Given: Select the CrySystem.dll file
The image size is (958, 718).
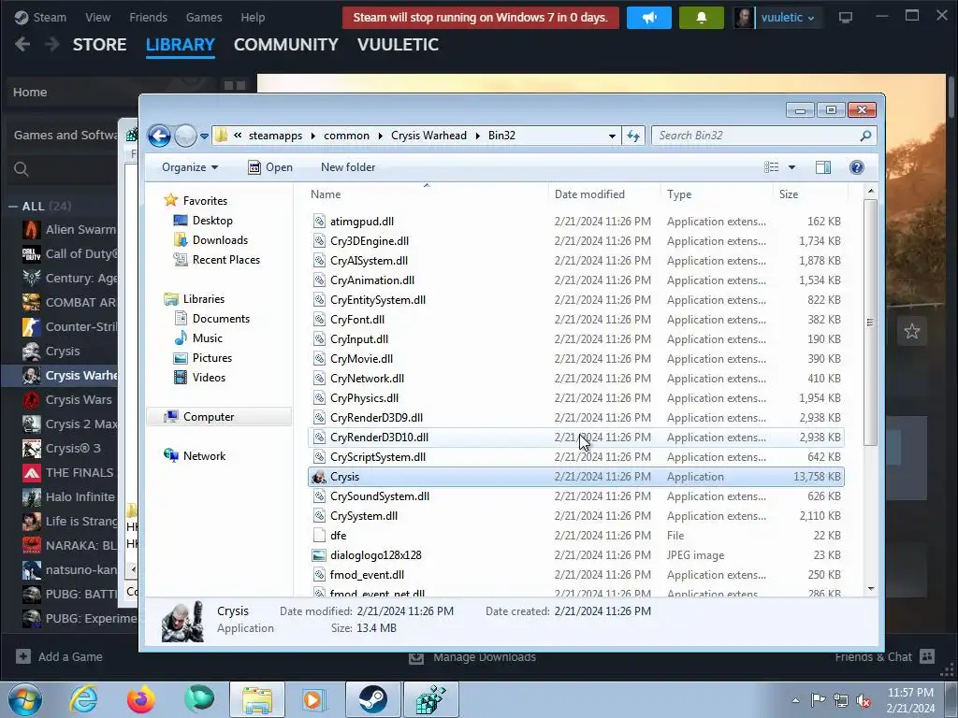Looking at the screenshot, I should coord(576,516).
